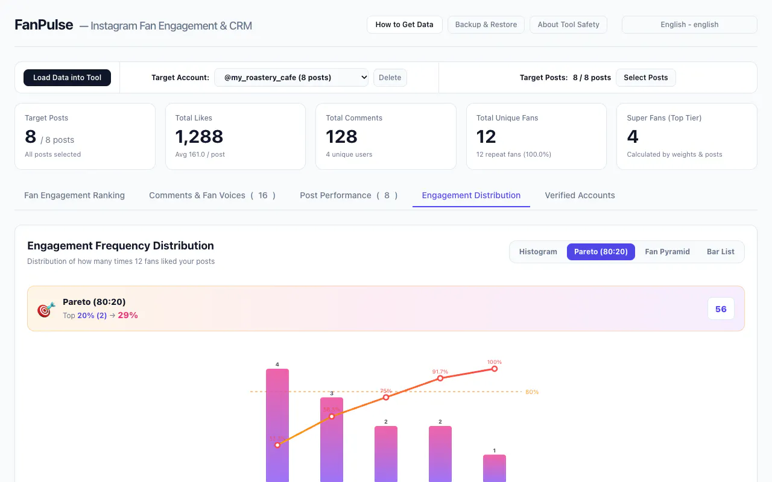Click the 100% point on the Pareto line
The image size is (772, 482).
click(x=495, y=369)
